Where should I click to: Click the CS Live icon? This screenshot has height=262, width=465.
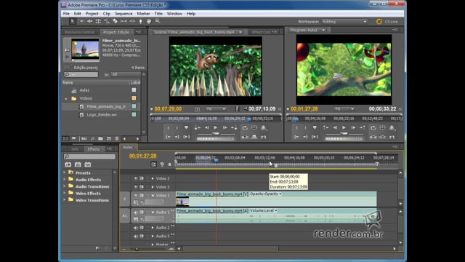click(x=379, y=21)
